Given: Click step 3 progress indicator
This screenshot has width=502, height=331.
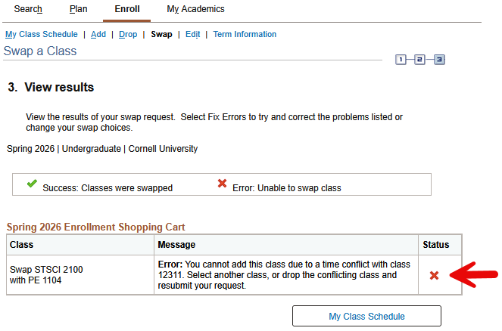Looking at the screenshot, I should (x=439, y=59).
